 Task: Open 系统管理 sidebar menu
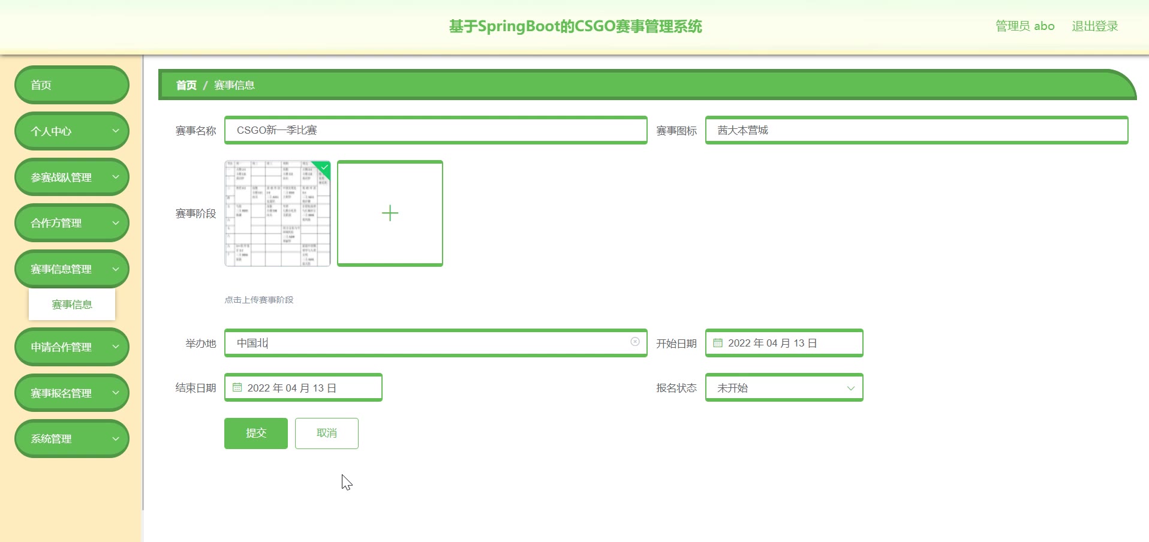point(72,438)
